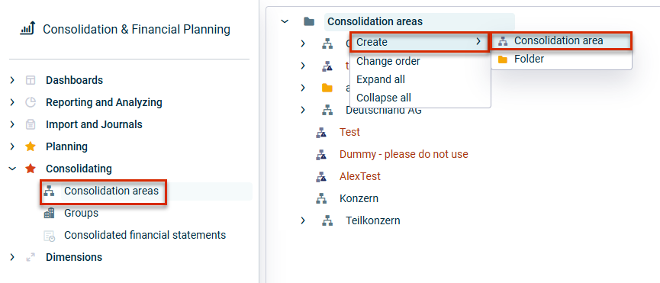660x283 pixels.
Task: Expand the Teilkonzern tree node
Action: [303, 220]
